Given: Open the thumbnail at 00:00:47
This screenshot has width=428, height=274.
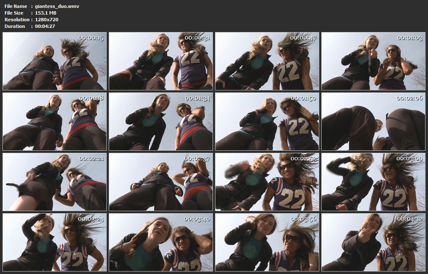Looking at the screenshot, I should (x=267, y=61).
